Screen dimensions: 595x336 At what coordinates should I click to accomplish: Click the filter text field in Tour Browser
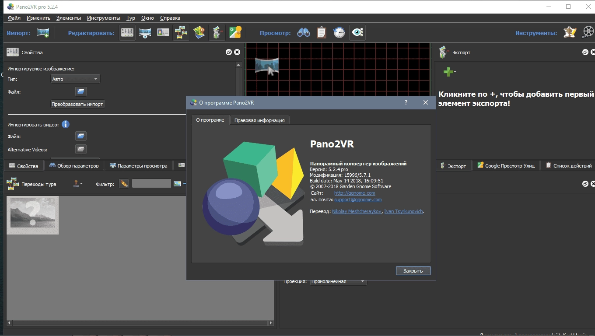[151, 184]
